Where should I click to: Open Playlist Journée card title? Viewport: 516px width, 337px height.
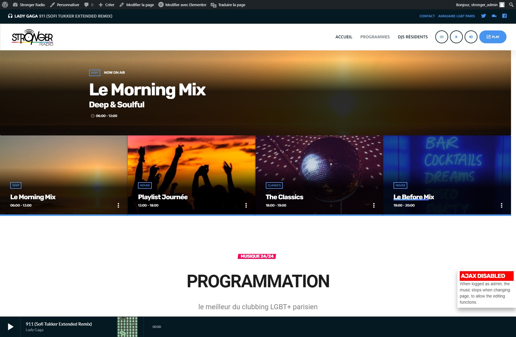(x=163, y=197)
